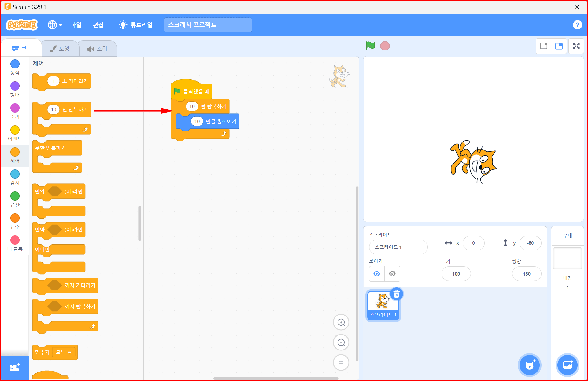588x381 pixels.
Task: Zoom out on the code workspace
Action: click(x=341, y=342)
